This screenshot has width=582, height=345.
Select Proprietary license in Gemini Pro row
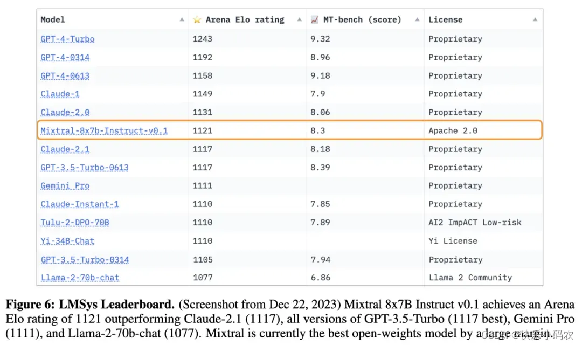click(455, 185)
